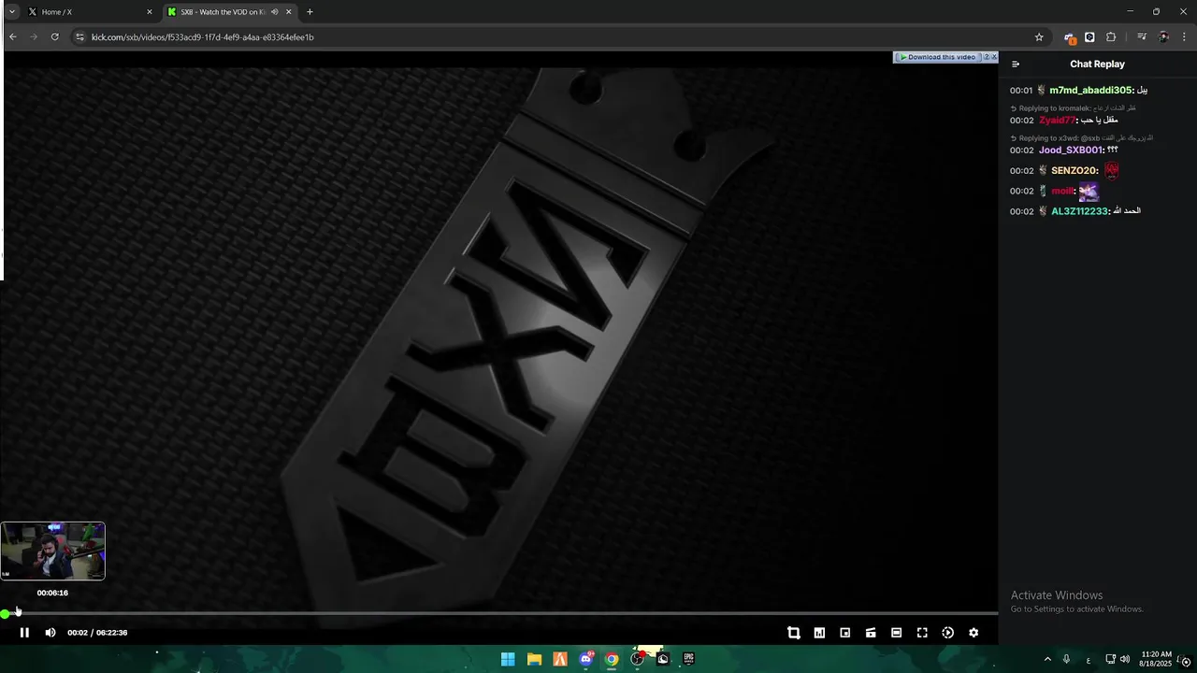
Task: Click the Replying to kromalek line
Action: pos(1073,108)
